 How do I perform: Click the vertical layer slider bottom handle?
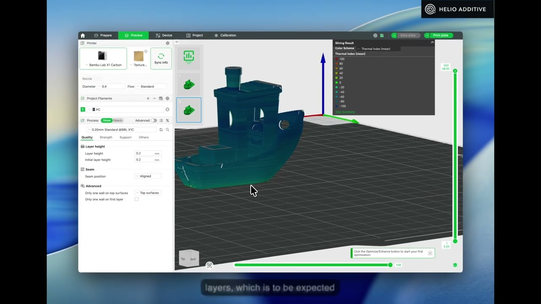point(455,241)
